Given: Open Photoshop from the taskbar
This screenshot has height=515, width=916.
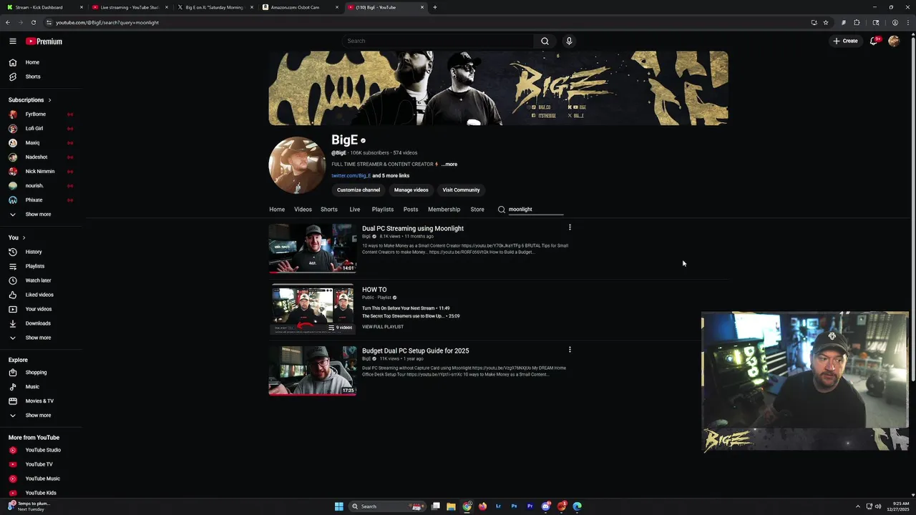Looking at the screenshot, I should pos(514,506).
